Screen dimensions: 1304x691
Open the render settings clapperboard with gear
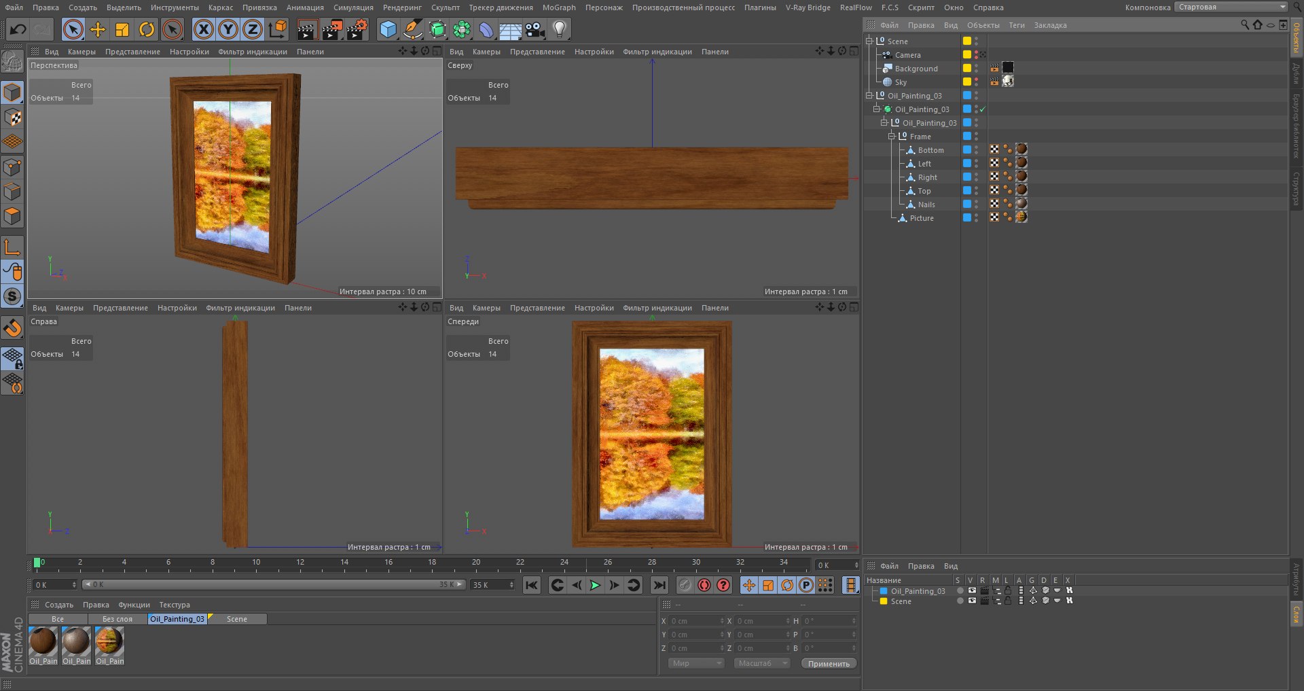[357, 29]
